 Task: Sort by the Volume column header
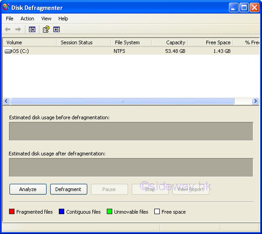(x=29, y=42)
